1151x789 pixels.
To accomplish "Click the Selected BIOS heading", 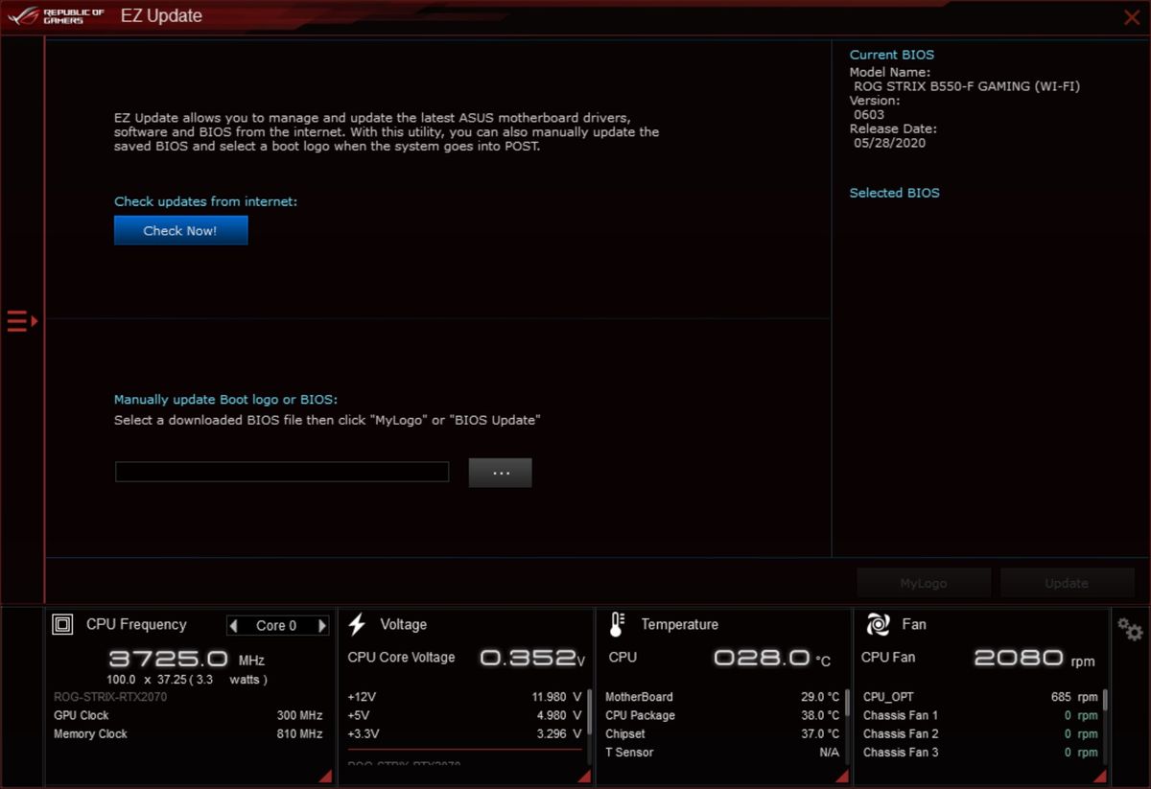I will (894, 193).
